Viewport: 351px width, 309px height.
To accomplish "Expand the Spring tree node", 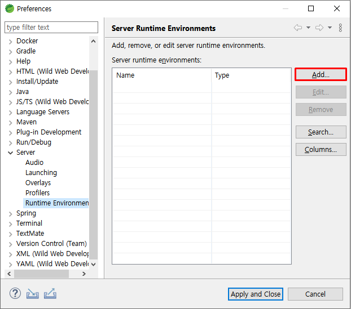I will pos(10,214).
